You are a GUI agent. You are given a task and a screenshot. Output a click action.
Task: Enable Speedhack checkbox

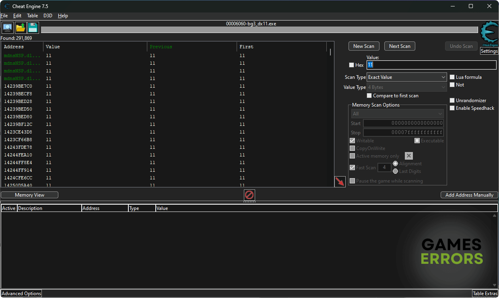(x=452, y=108)
